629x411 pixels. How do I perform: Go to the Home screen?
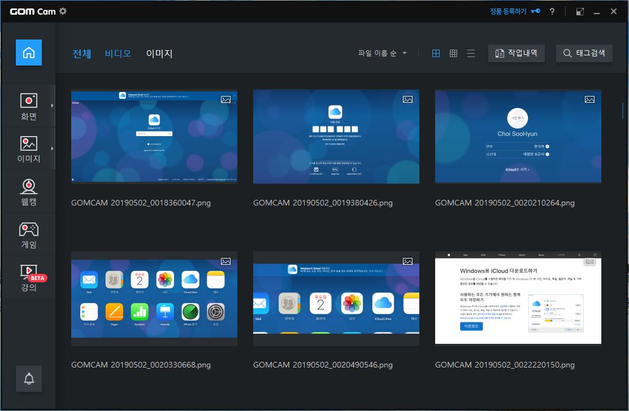tap(28, 53)
